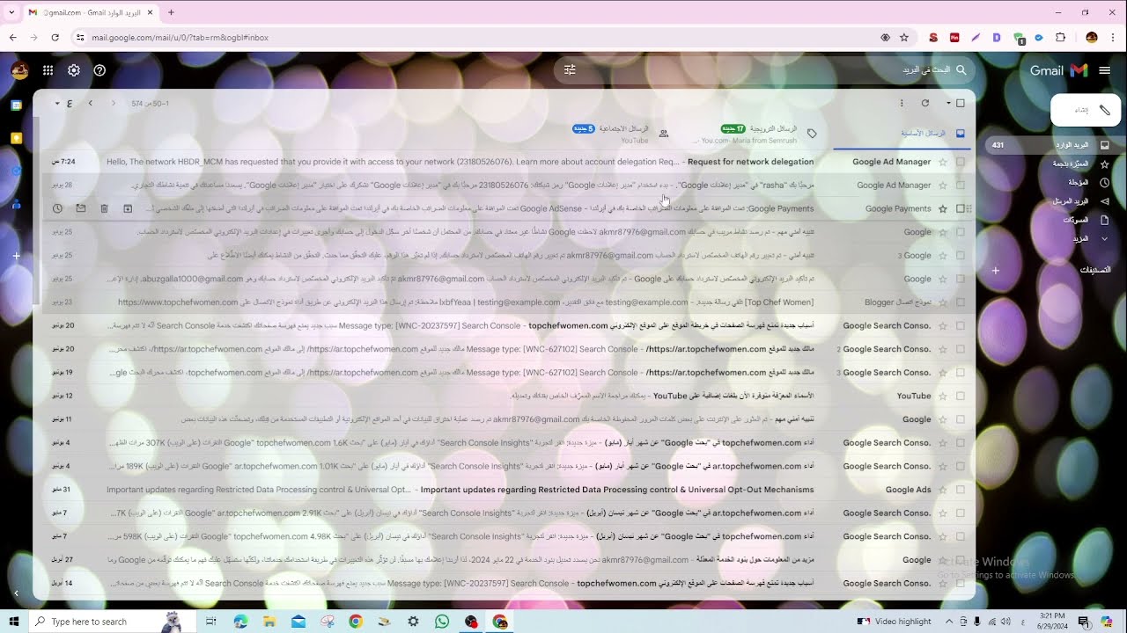Select the Google Payments email checkbox
Screen dimensions: 1127x633
pos(961,208)
